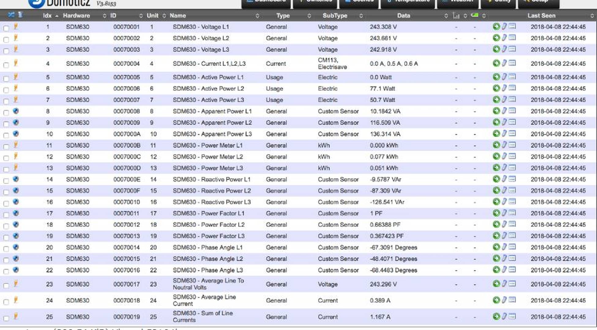
Task: Select checkbox for Apparent Power L1 row
Action: click(x=6, y=113)
